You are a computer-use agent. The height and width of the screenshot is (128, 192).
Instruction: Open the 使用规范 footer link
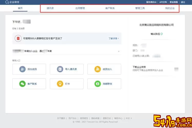coord(84,118)
